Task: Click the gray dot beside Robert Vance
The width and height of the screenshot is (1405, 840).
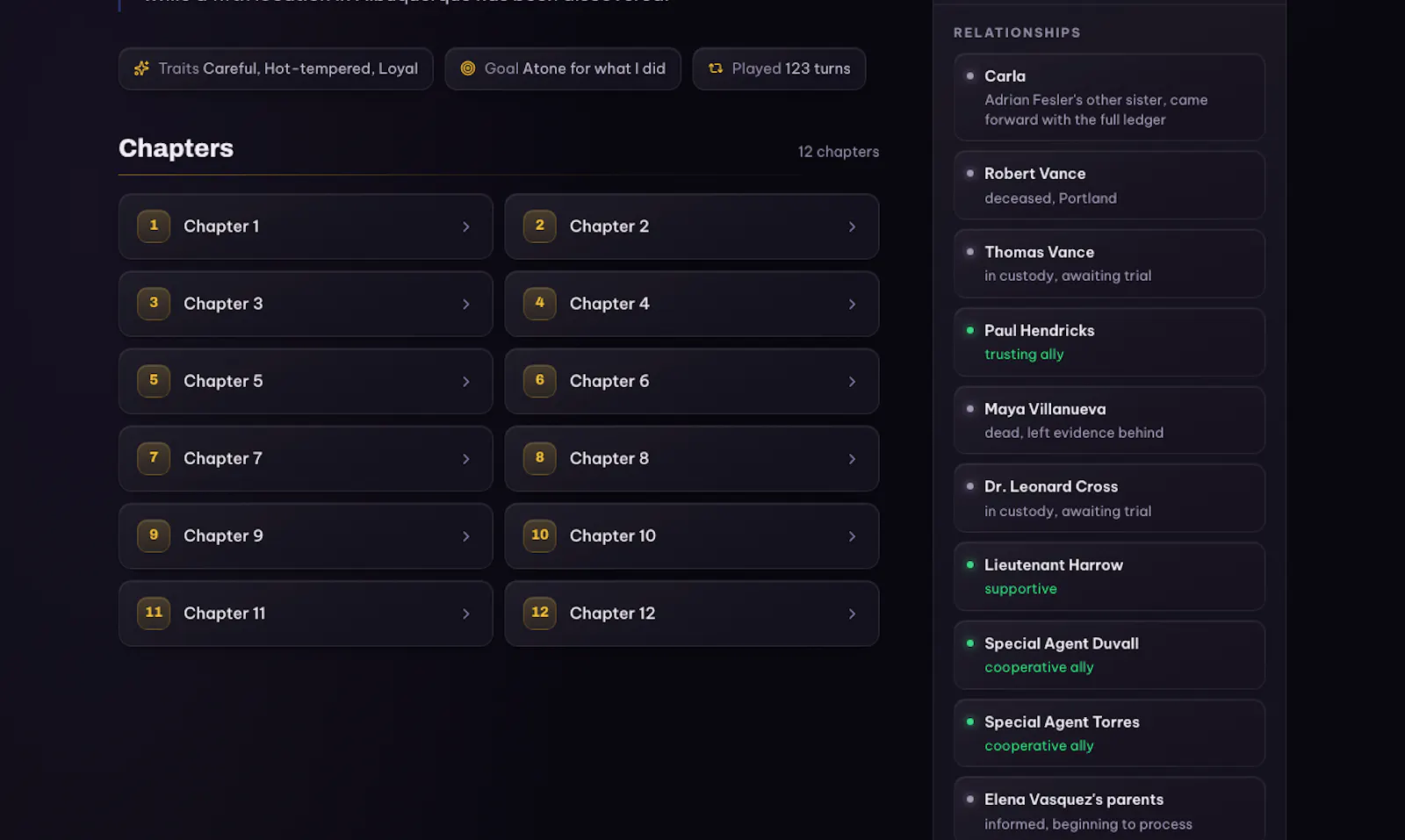Action: pyautogui.click(x=970, y=173)
